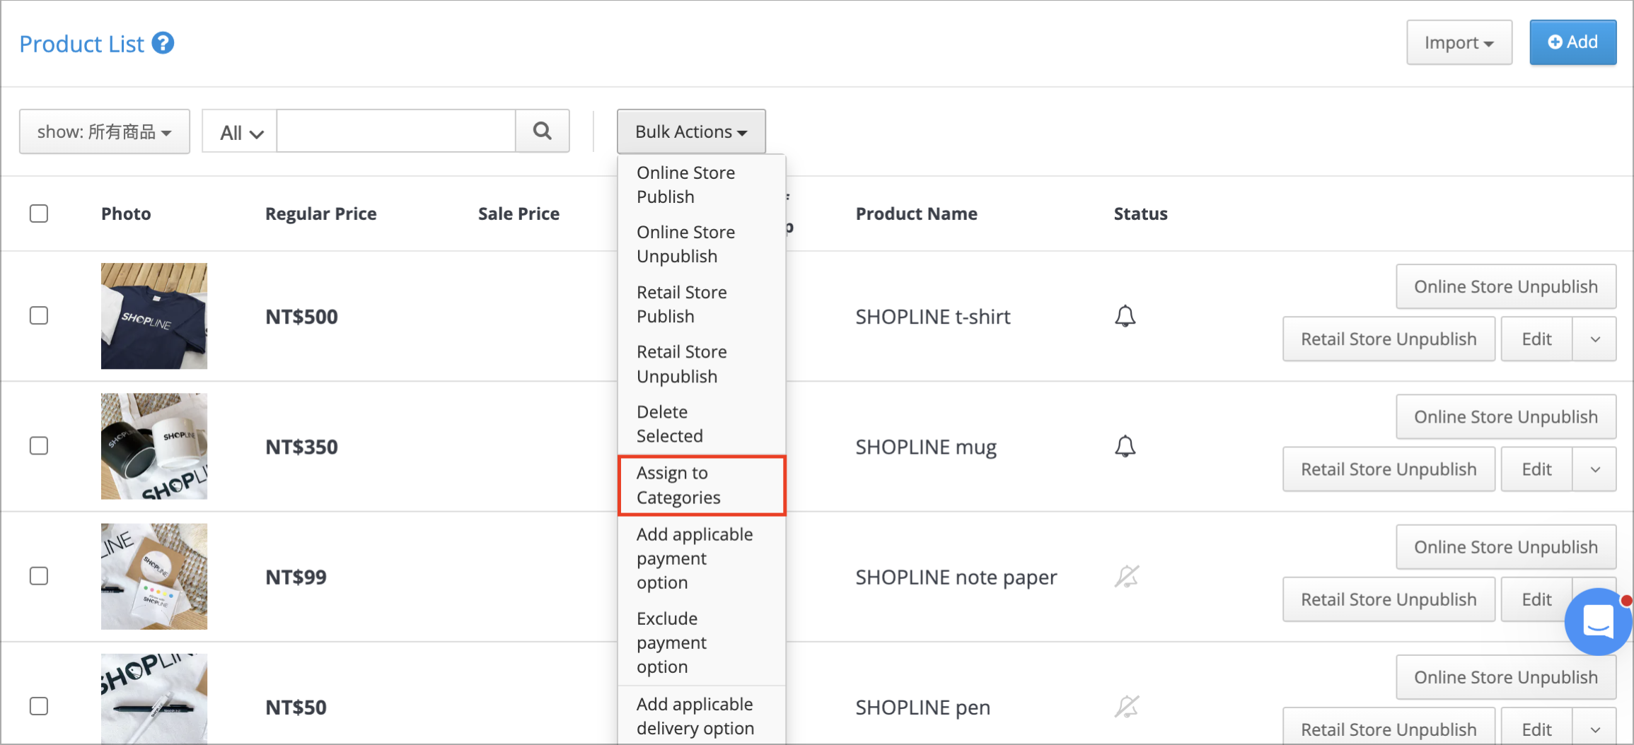Click the bell status icon for SHOPLINE mug
Screen dimensions: 1634x745
click(1125, 446)
